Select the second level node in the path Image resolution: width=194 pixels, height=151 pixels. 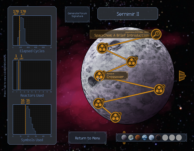pyautogui.click(x=132, y=62)
